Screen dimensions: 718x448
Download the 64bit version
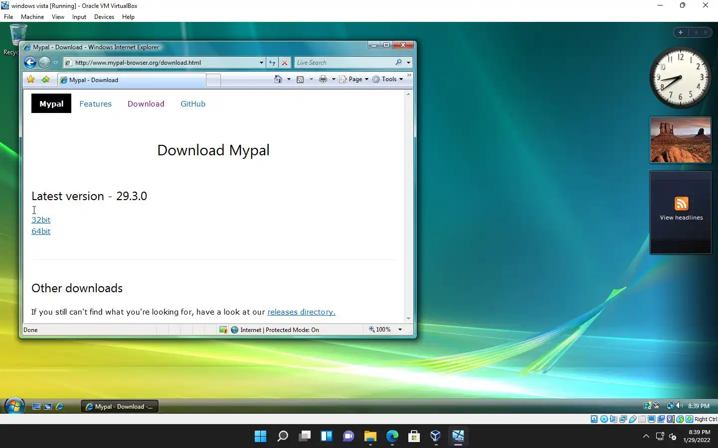tap(41, 231)
